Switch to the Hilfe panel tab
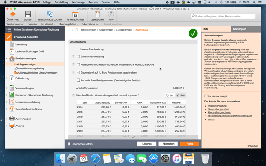Image resolution: width=266 pixels, height=166 pixels. (216, 29)
